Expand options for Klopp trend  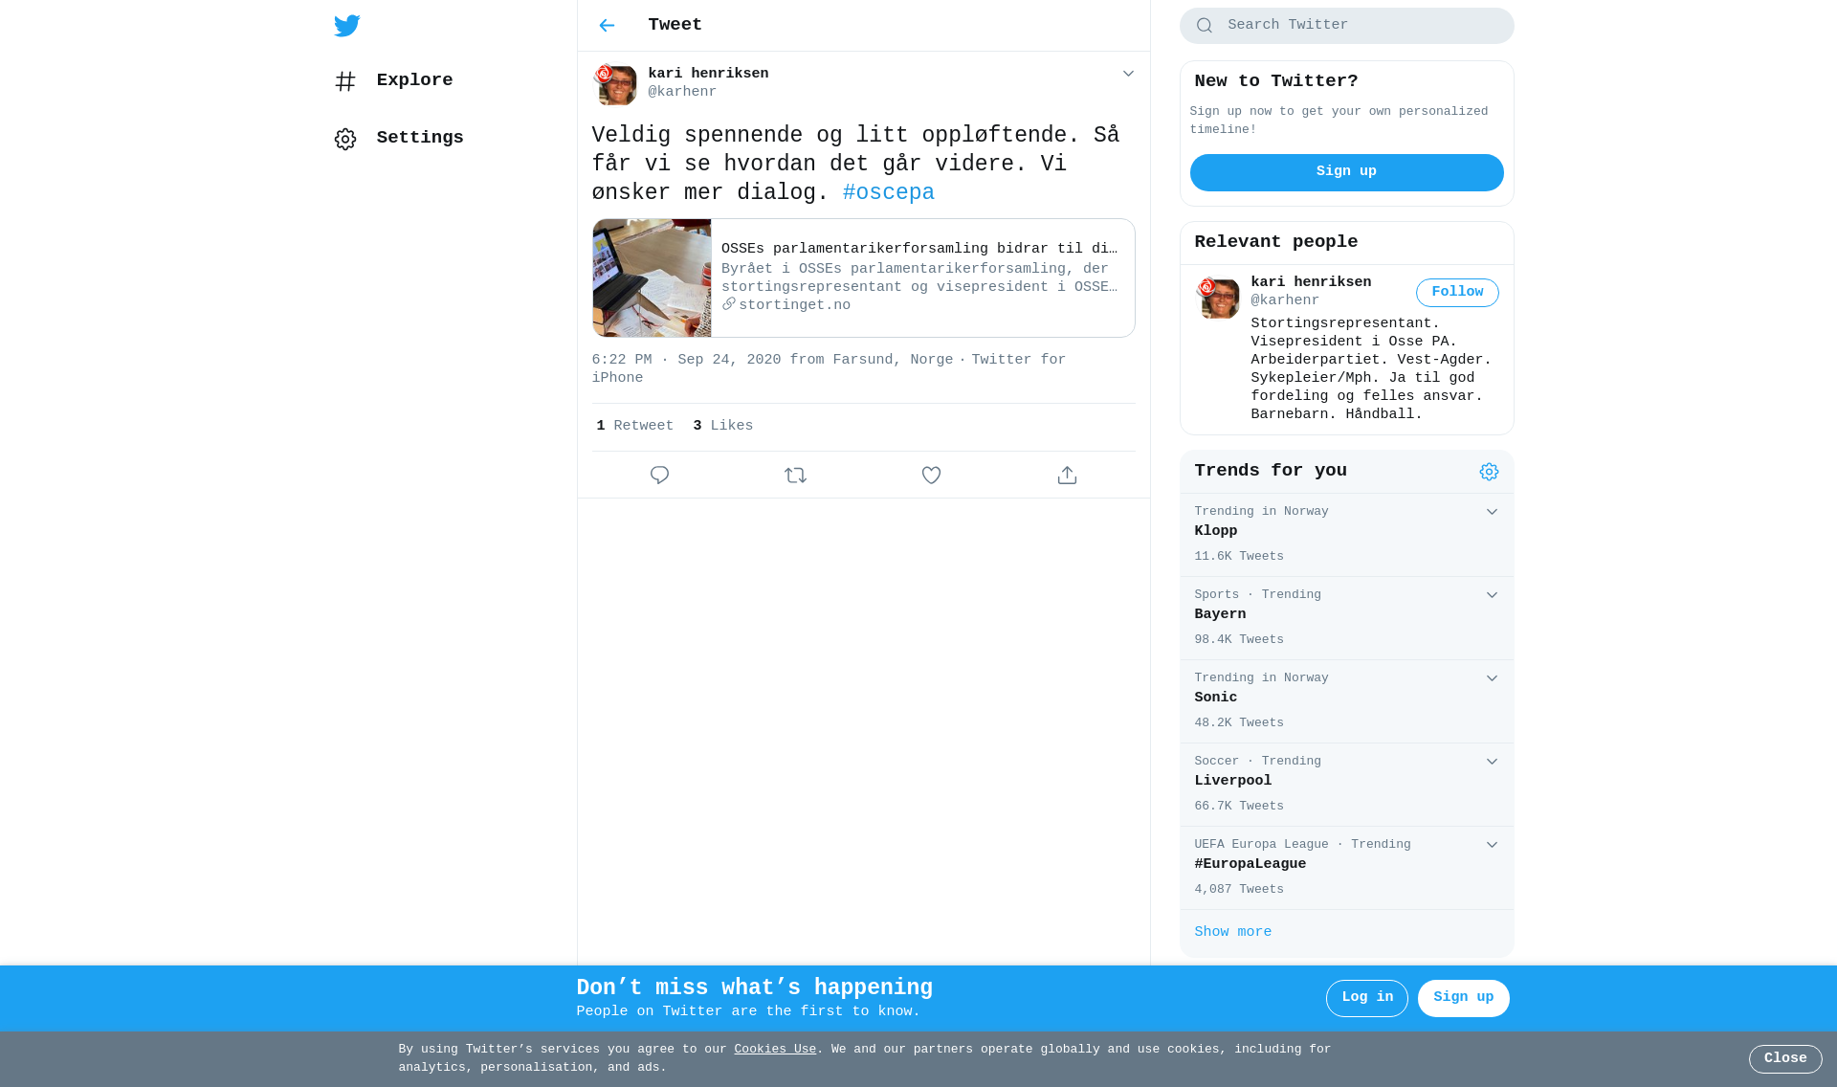pos(1492,512)
